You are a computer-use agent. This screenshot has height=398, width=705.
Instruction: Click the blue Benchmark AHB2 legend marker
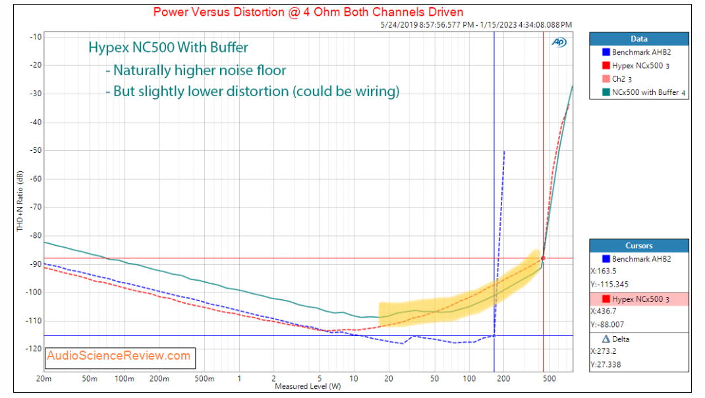pos(606,51)
